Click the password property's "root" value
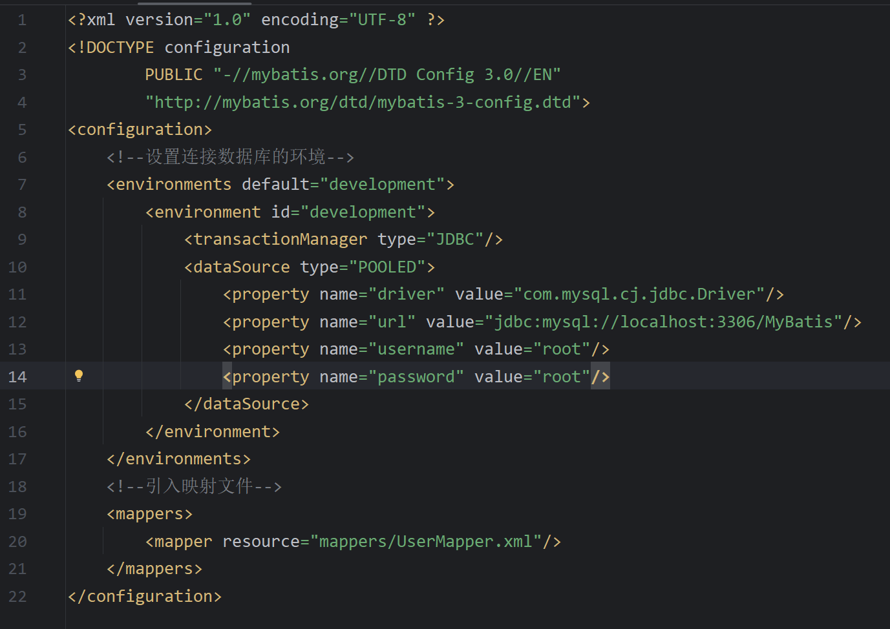The width and height of the screenshot is (890, 629). coord(561,377)
